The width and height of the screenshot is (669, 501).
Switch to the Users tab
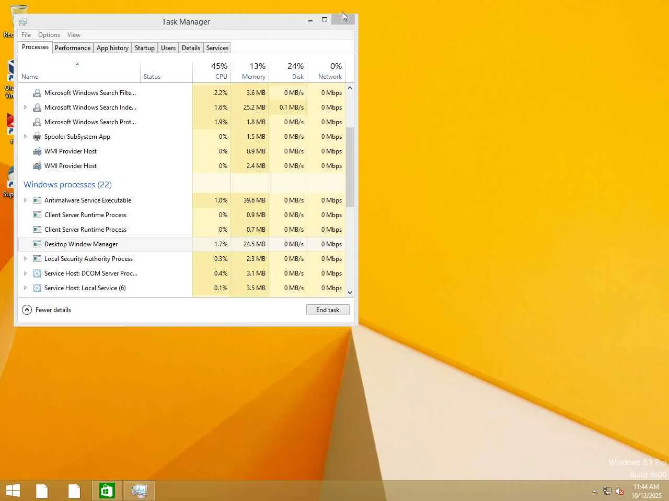tap(168, 48)
